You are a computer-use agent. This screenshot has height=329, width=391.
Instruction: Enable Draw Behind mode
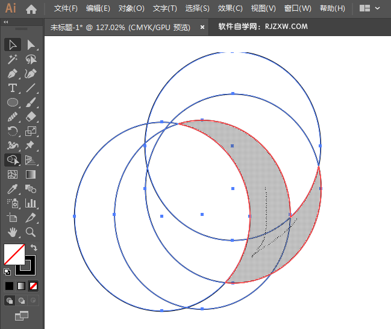(x=22, y=301)
